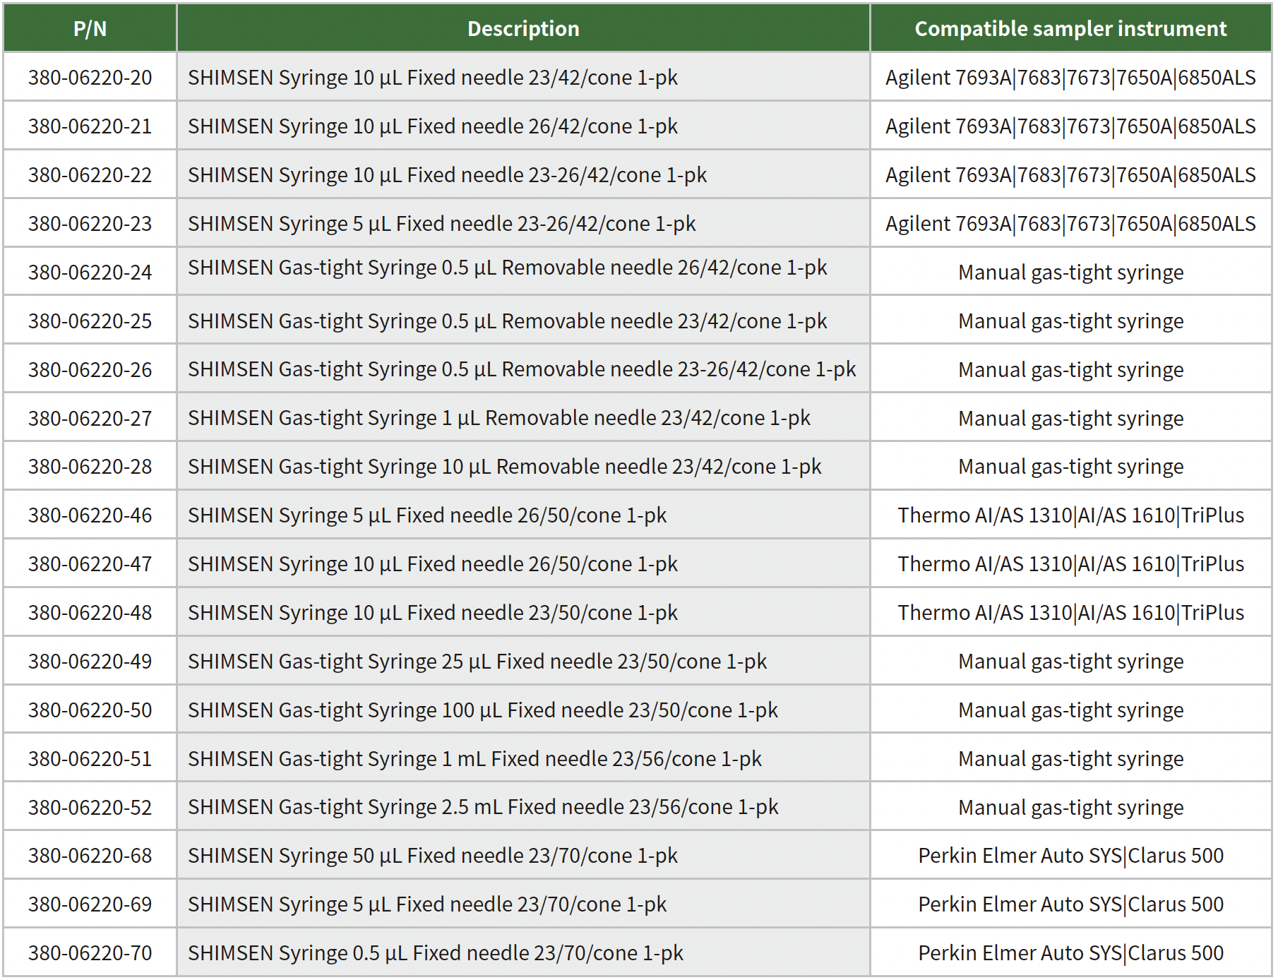Click the 10 µL Fixed needle 26/42 description
This screenshot has width=1278, height=980.
tap(432, 126)
